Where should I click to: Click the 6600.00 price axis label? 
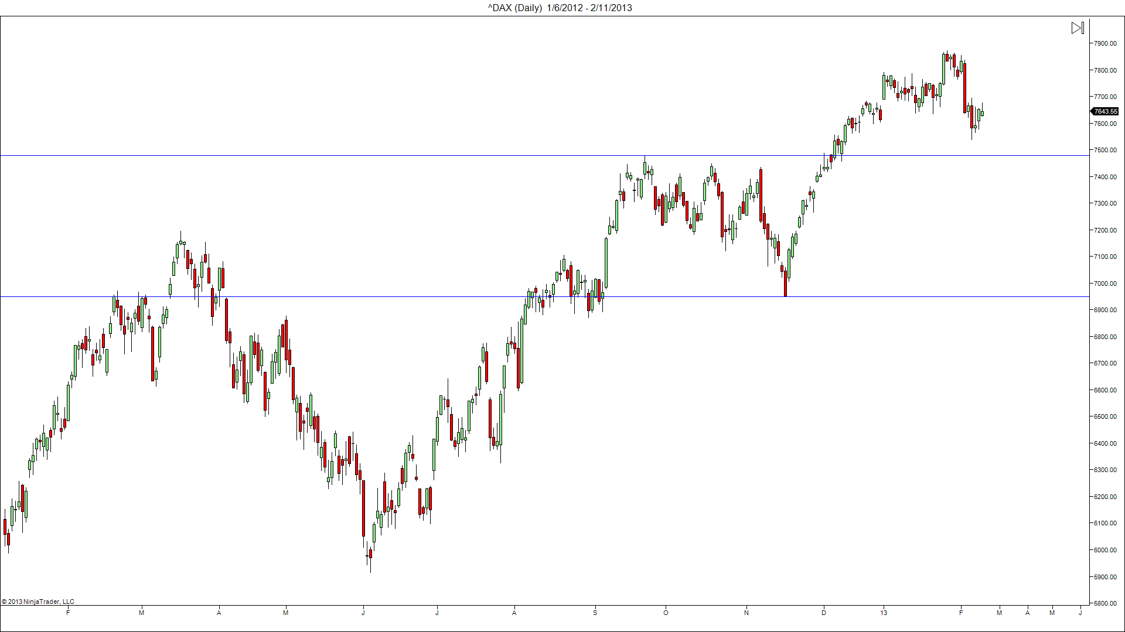(1105, 390)
